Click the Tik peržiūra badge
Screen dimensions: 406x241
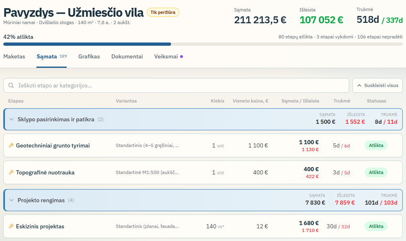pyautogui.click(x=163, y=12)
